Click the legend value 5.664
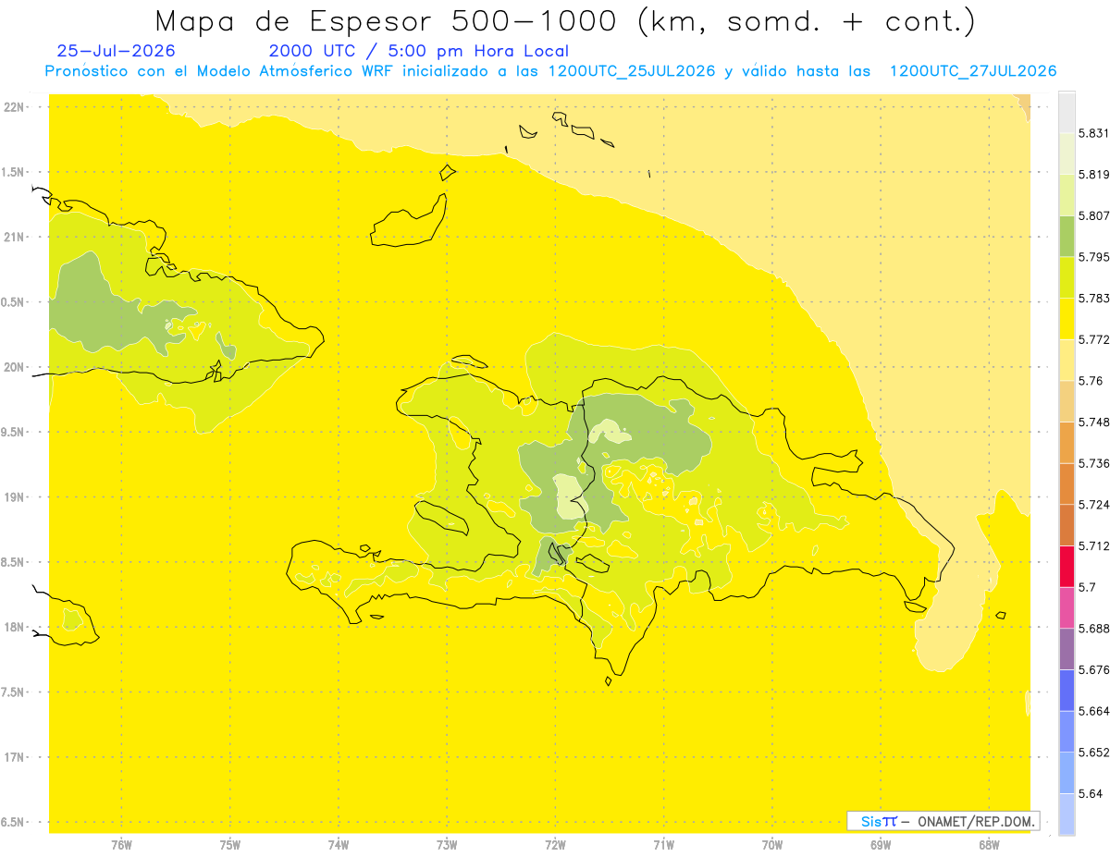Screen dimensions: 1110x857 1093,711
